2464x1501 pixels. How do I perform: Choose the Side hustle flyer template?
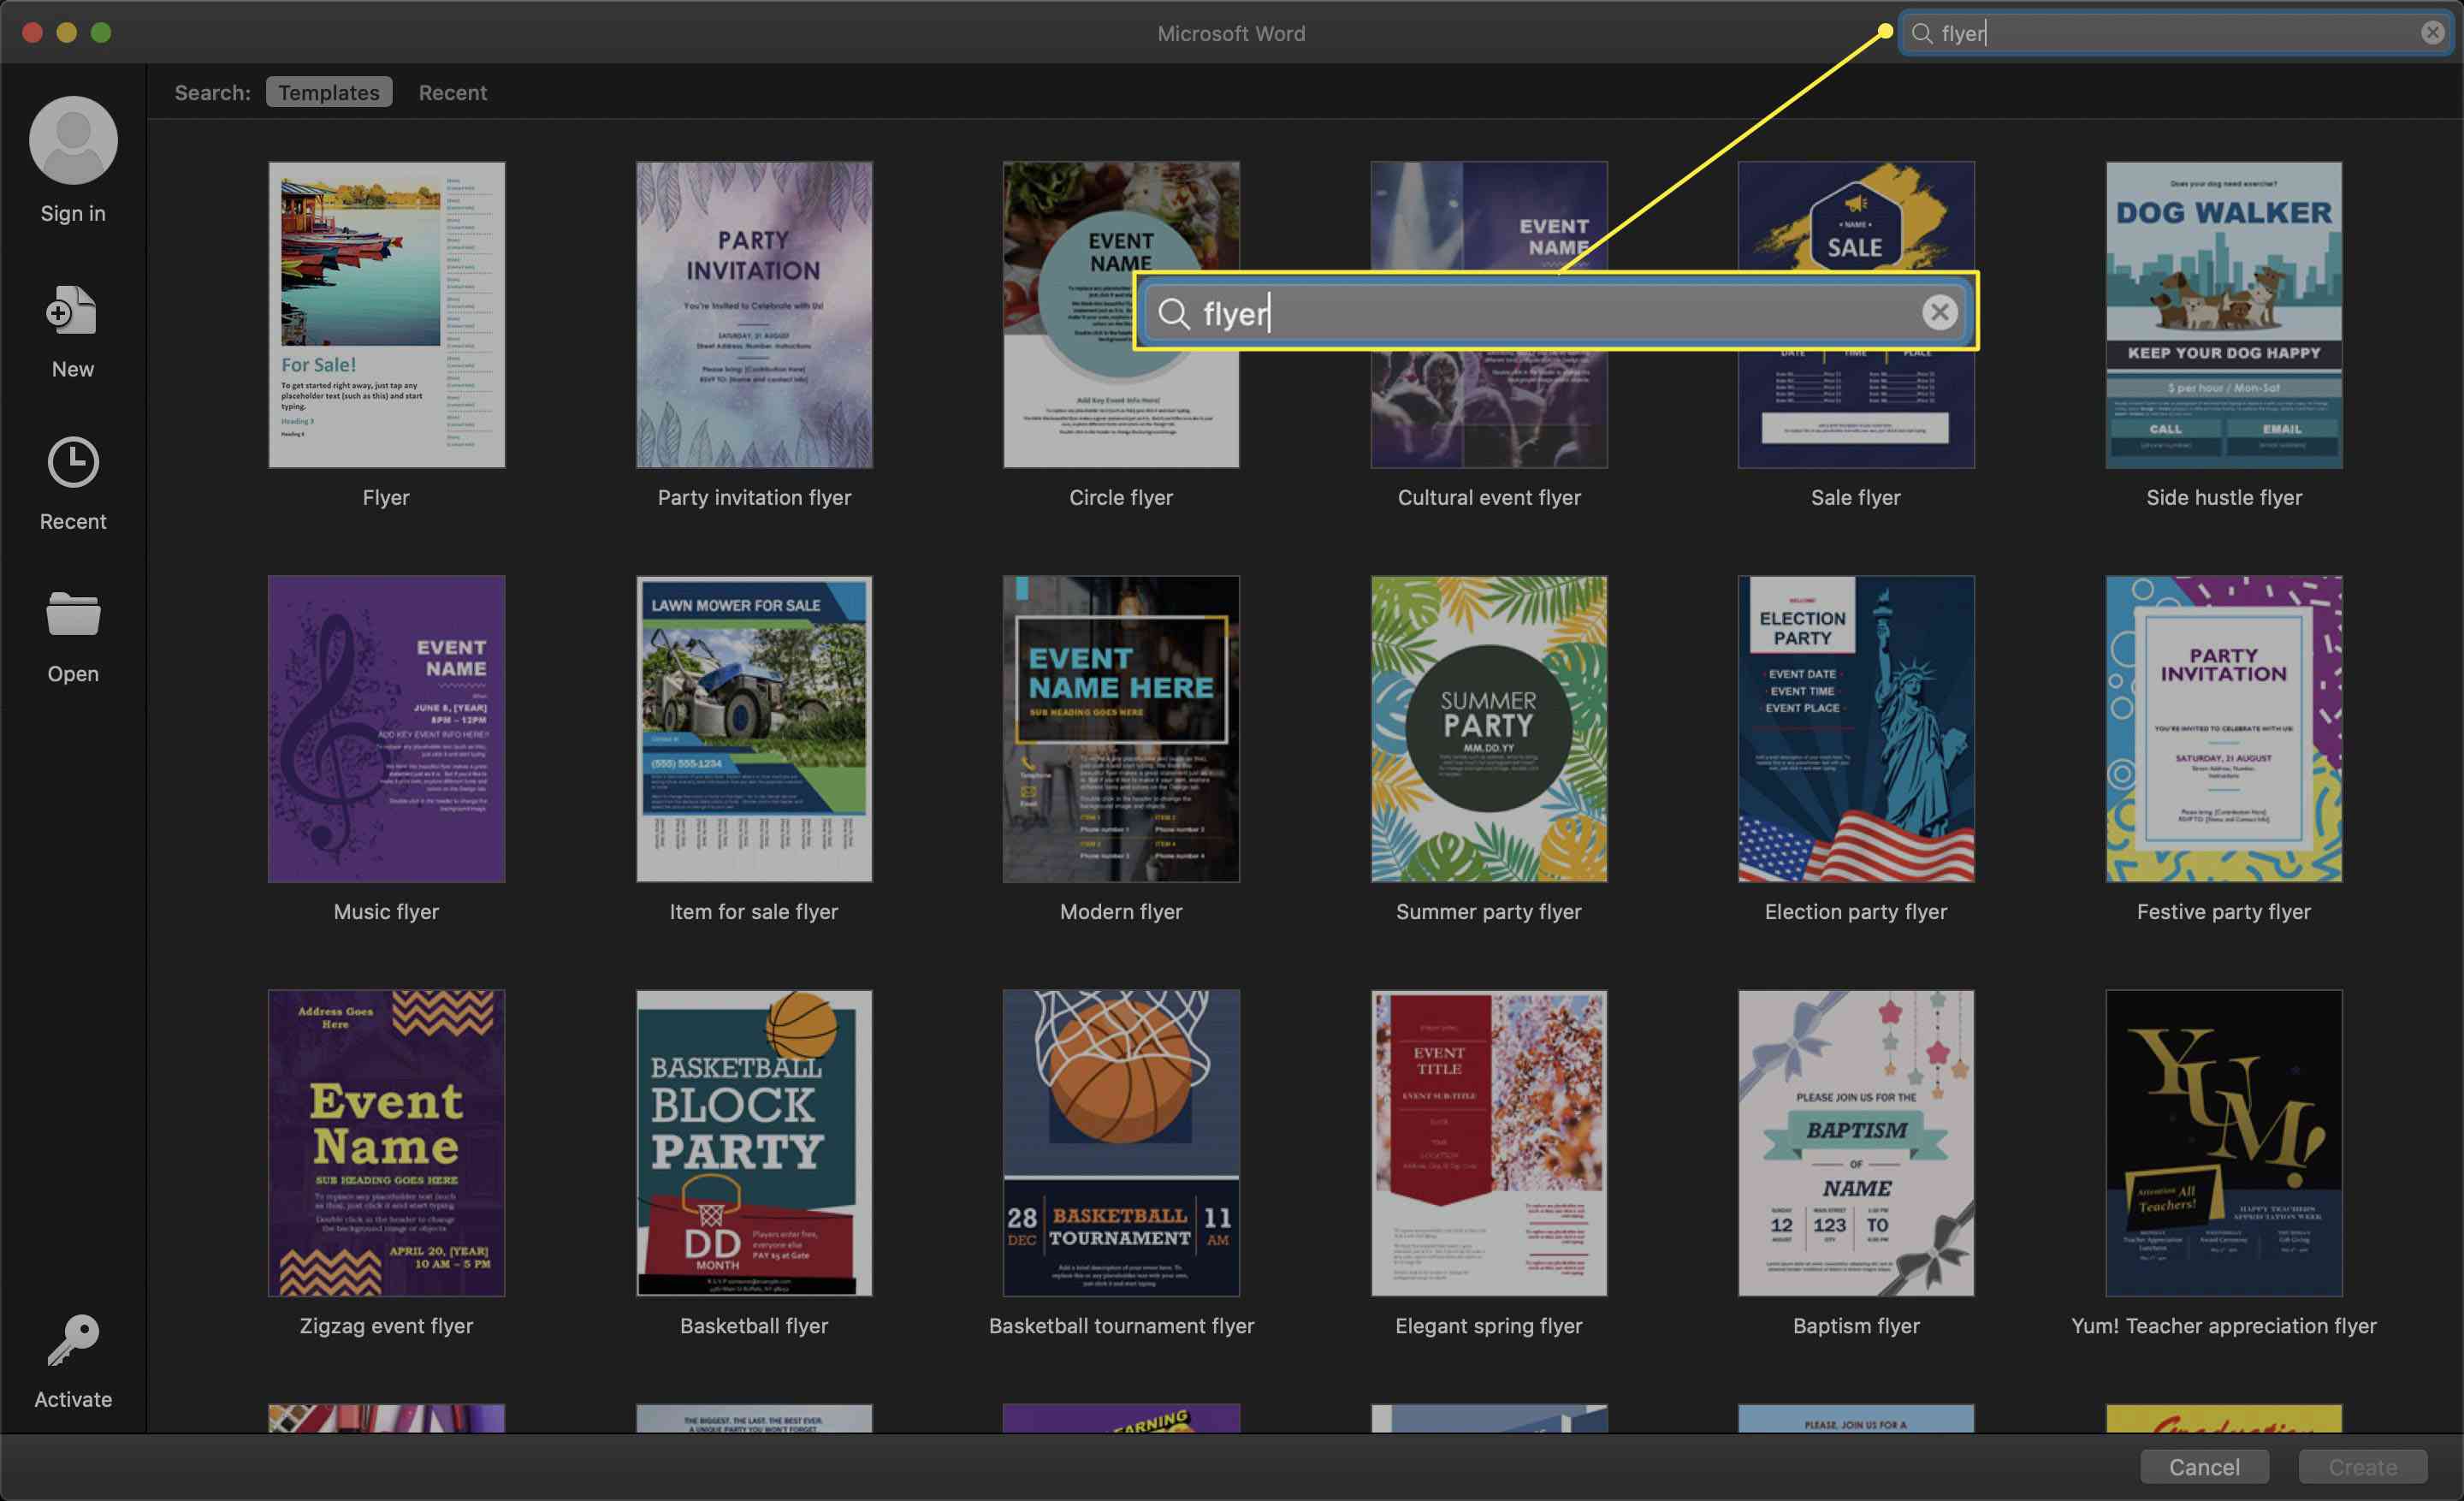click(2223, 315)
